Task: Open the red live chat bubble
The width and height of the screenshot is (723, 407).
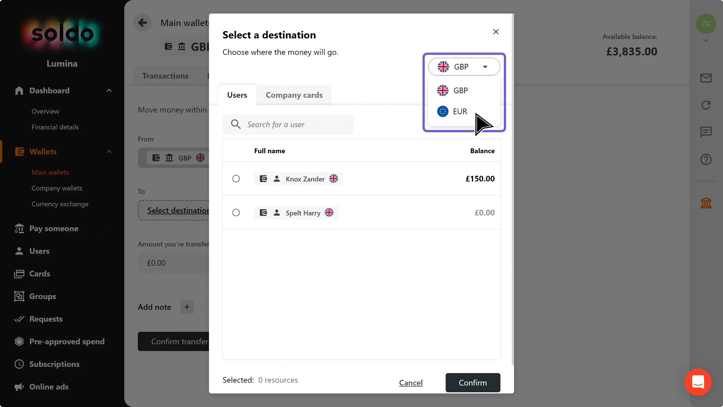Action: pyautogui.click(x=698, y=382)
